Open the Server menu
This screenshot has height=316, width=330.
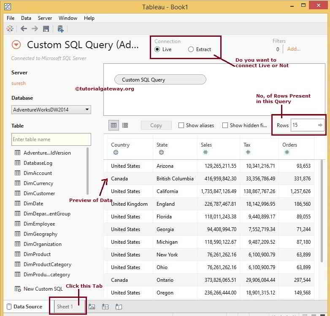(45, 18)
